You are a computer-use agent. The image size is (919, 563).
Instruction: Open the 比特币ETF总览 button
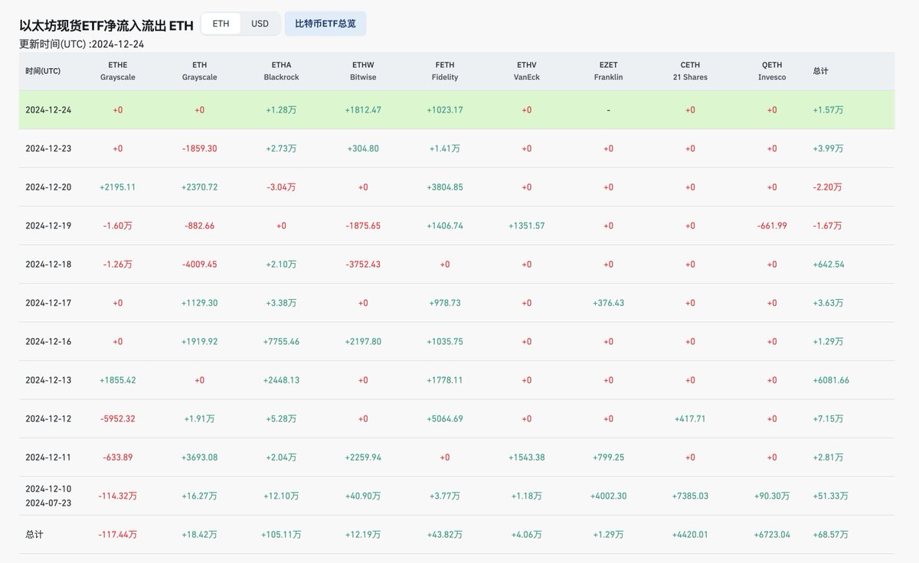coord(325,23)
